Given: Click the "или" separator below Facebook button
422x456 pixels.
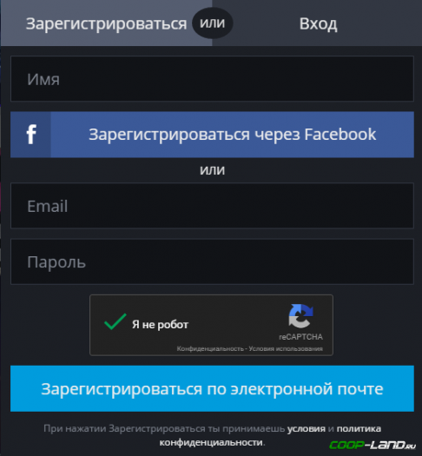Looking at the screenshot, I should click(x=213, y=170).
